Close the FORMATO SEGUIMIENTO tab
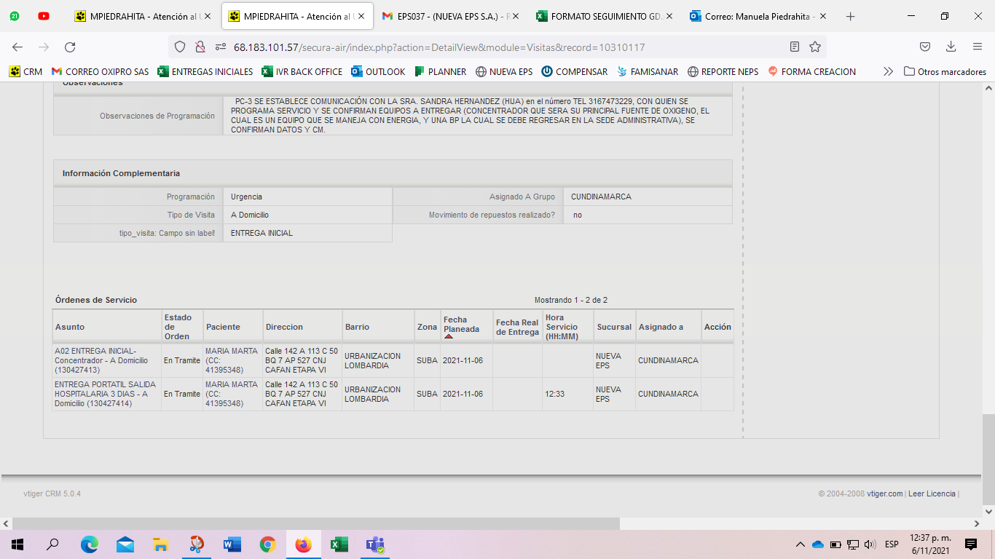Image resolution: width=995 pixels, height=559 pixels. [x=669, y=16]
